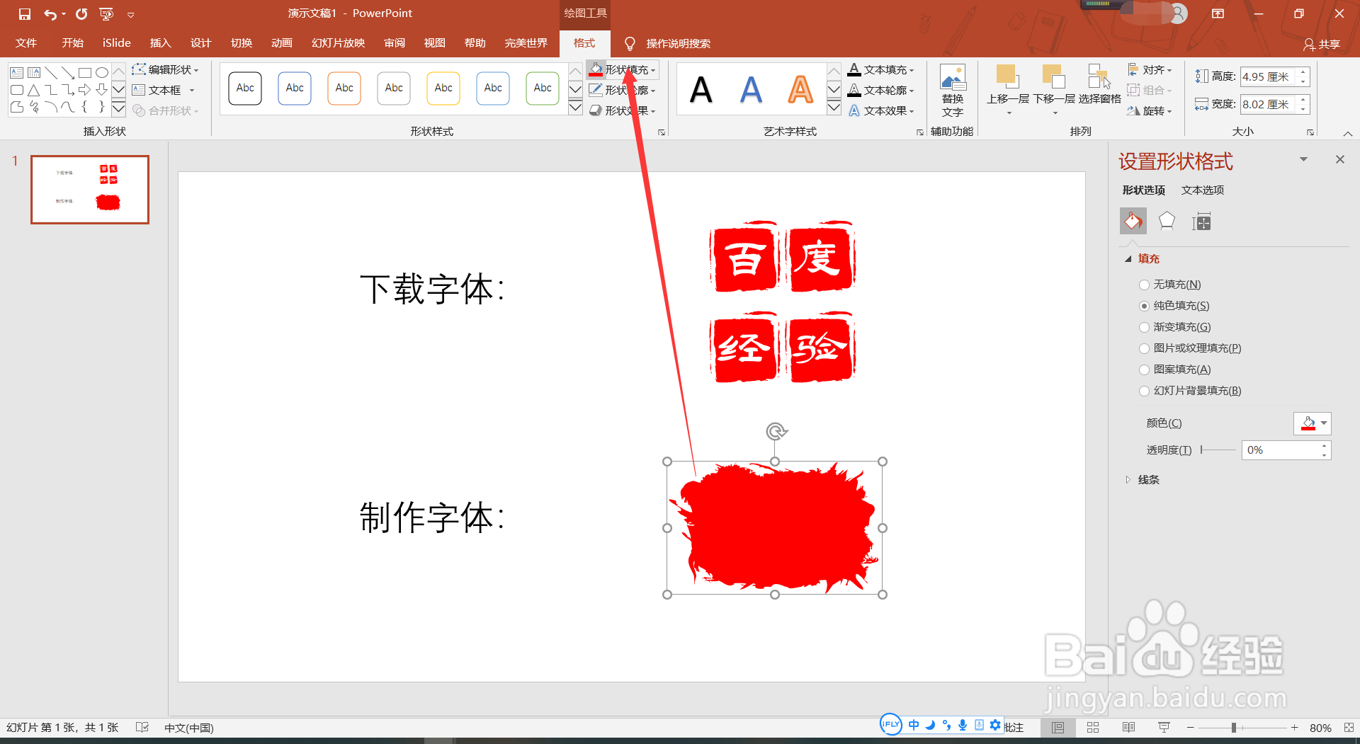Click the slide thumbnail in the left pane

pos(89,189)
